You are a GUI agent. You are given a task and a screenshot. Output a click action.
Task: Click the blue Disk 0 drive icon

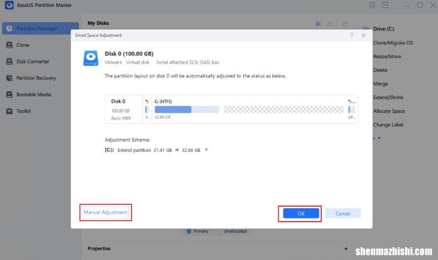click(91, 58)
